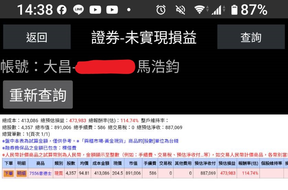Tap the 891,006 market value cell in the table row
Screen dimensions: 288x190
tap(133, 173)
